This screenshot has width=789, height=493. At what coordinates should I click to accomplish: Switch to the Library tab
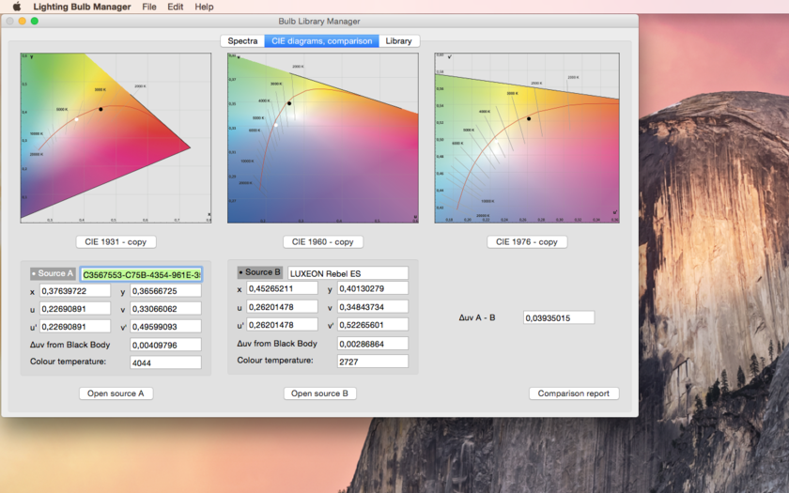pyautogui.click(x=398, y=41)
